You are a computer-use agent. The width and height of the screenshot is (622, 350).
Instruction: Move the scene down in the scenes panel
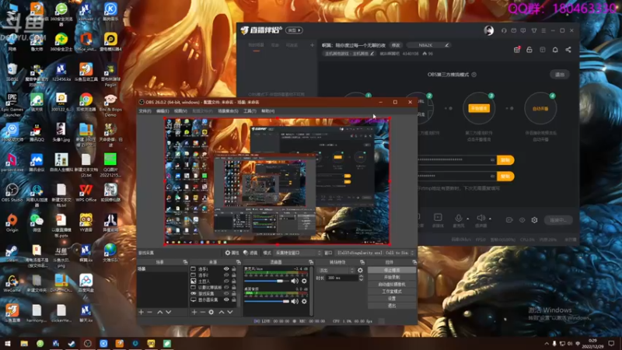click(169, 313)
